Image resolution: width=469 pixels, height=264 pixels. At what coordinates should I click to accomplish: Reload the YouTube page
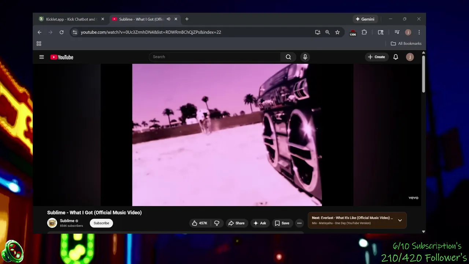(x=62, y=32)
